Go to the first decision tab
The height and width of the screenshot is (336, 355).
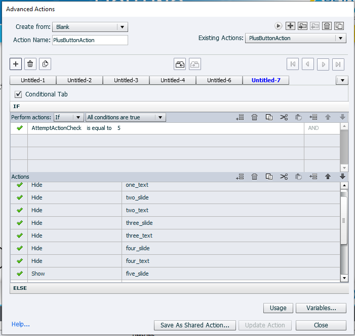click(293, 64)
